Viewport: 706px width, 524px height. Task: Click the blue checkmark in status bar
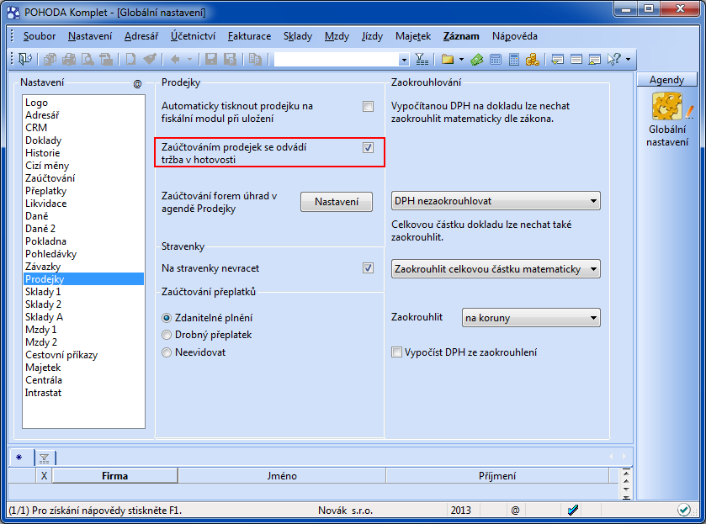click(x=573, y=510)
